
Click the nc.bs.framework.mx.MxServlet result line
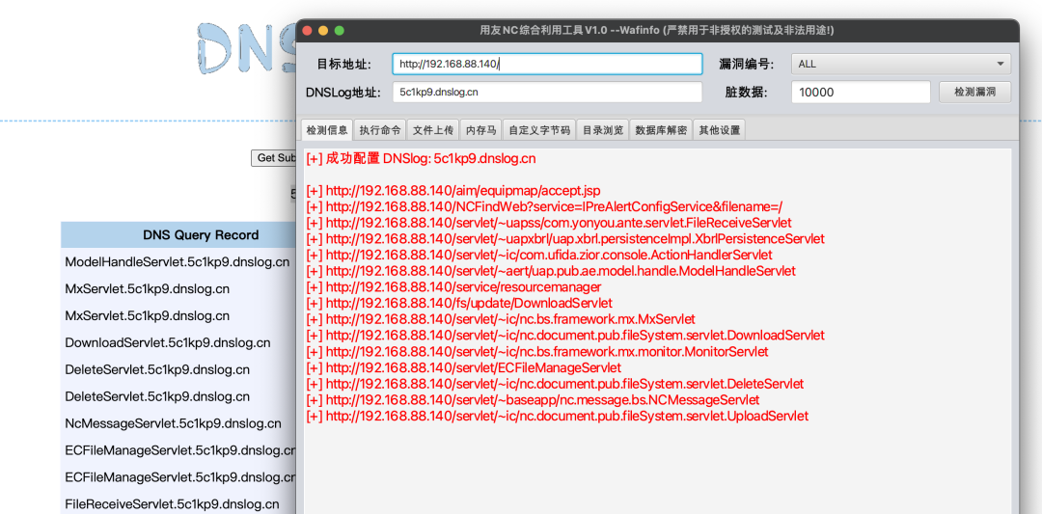pos(501,319)
